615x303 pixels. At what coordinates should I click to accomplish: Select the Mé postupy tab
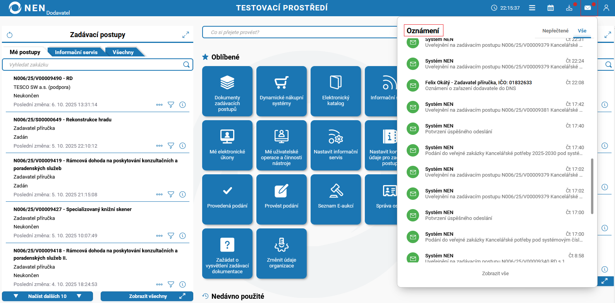tap(25, 52)
